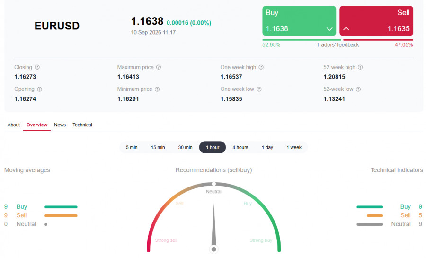Click the red Sell 1.1635 button
Image resolution: width=426 pixels, height=258 pixels.
(376, 21)
